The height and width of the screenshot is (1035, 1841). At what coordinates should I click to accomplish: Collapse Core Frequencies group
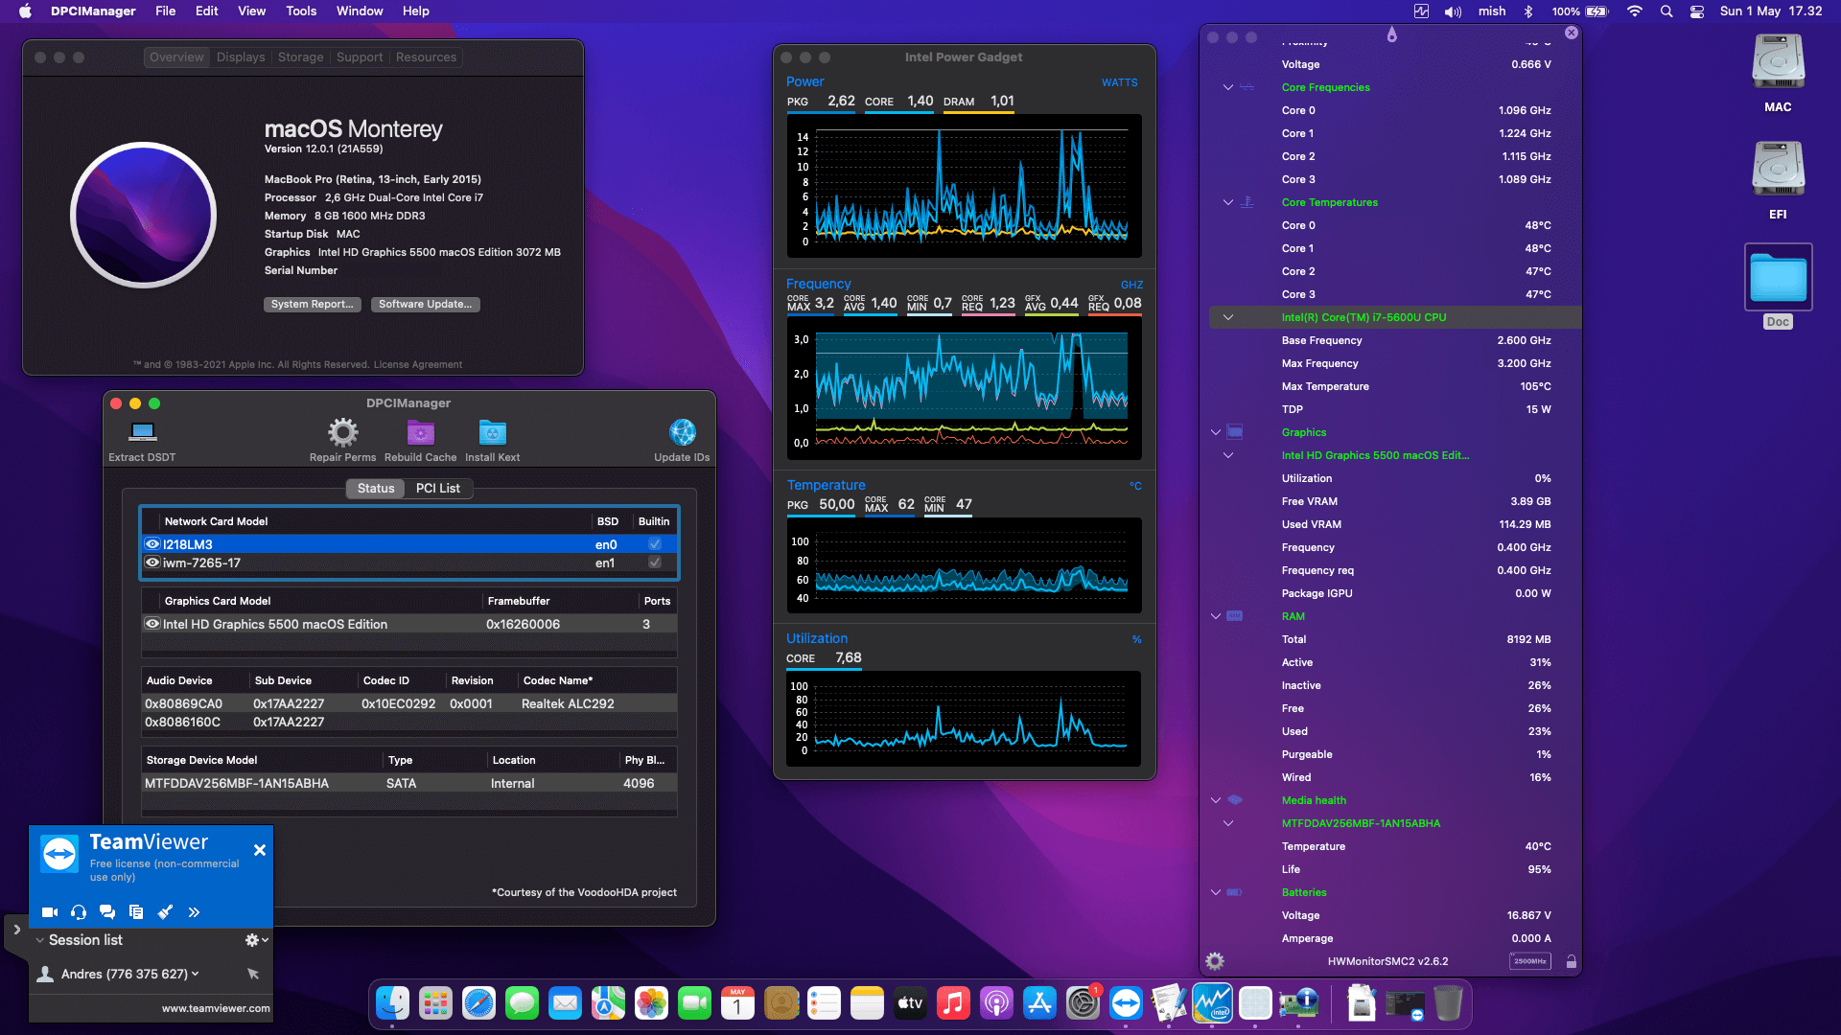point(1228,87)
